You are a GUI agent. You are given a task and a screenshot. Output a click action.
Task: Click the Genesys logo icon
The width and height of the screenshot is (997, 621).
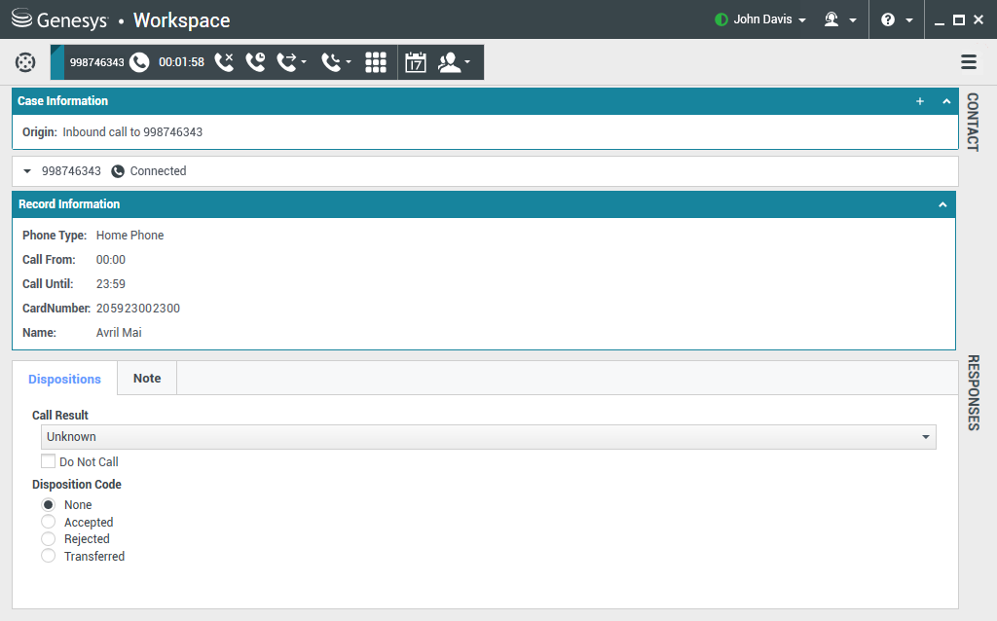click(21, 18)
